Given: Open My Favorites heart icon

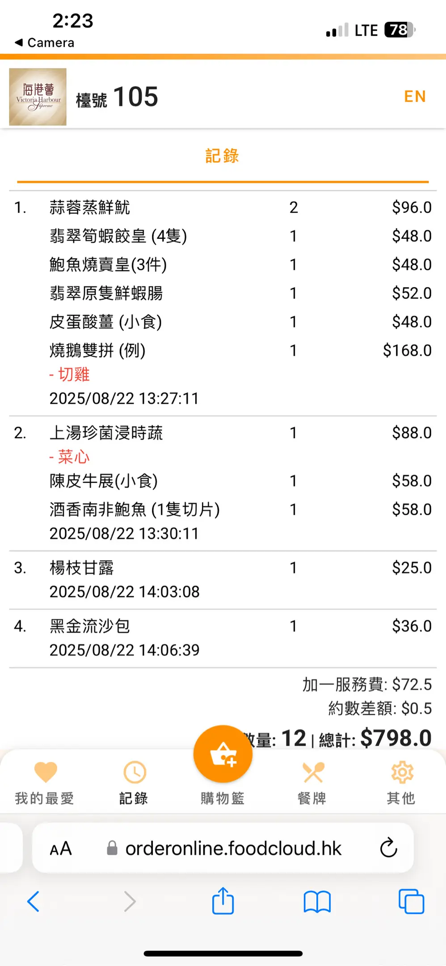Looking at the screenshot, I should 46,772.
